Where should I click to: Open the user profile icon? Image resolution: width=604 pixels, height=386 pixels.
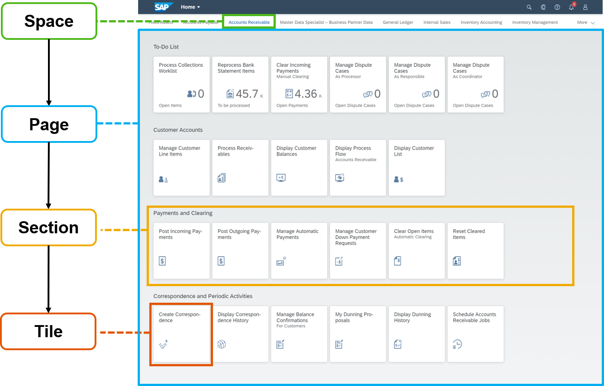[x=585, y=7]
